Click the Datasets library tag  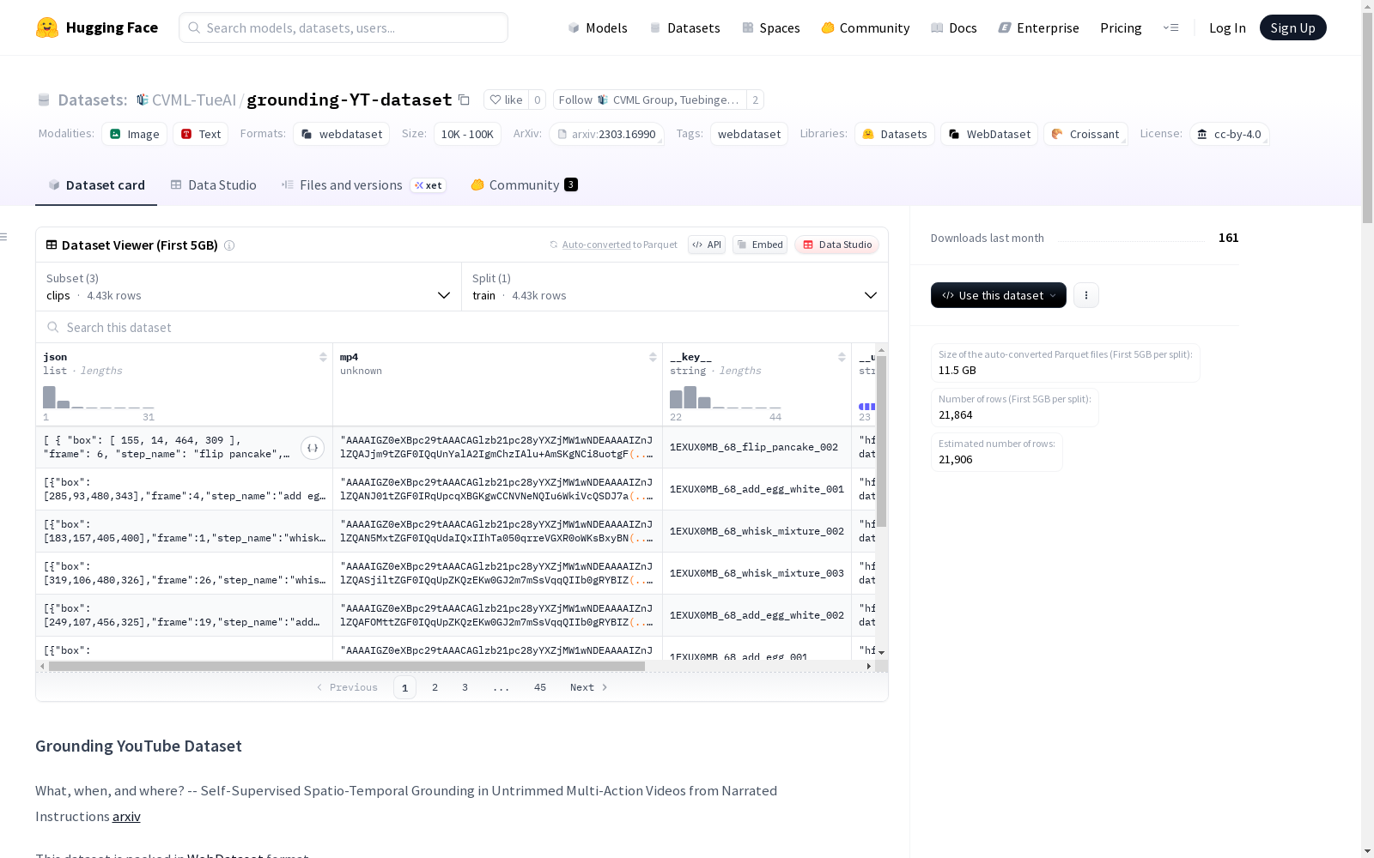(895, 134)
